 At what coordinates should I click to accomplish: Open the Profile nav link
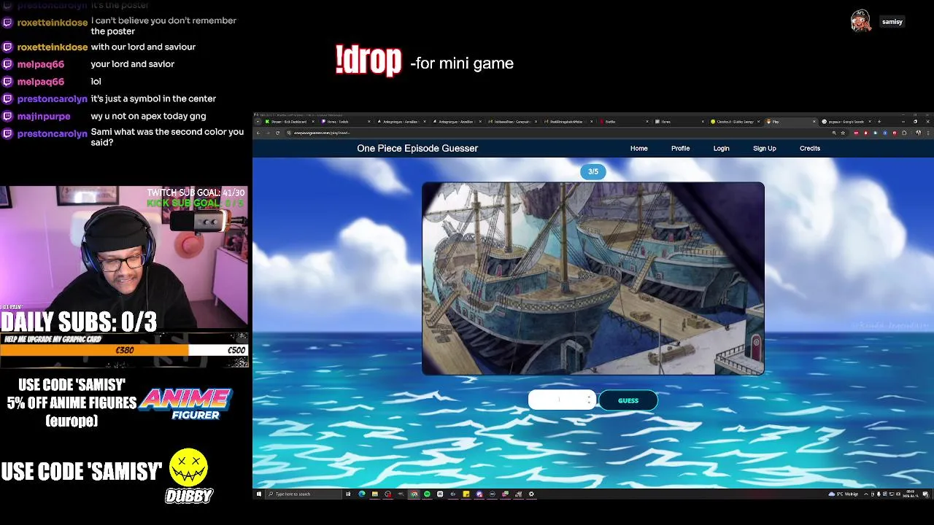click(x=681, y=148)
